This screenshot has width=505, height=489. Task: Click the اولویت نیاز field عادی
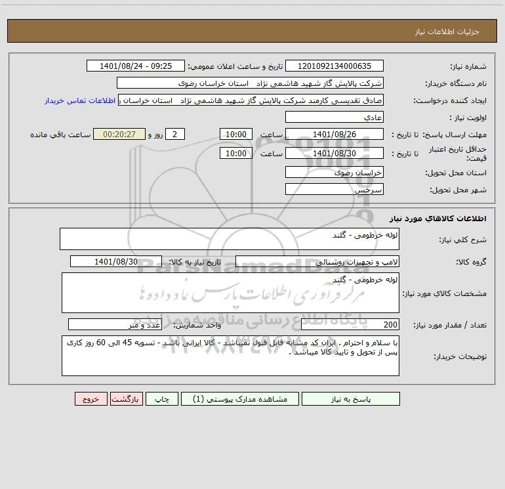334,117
